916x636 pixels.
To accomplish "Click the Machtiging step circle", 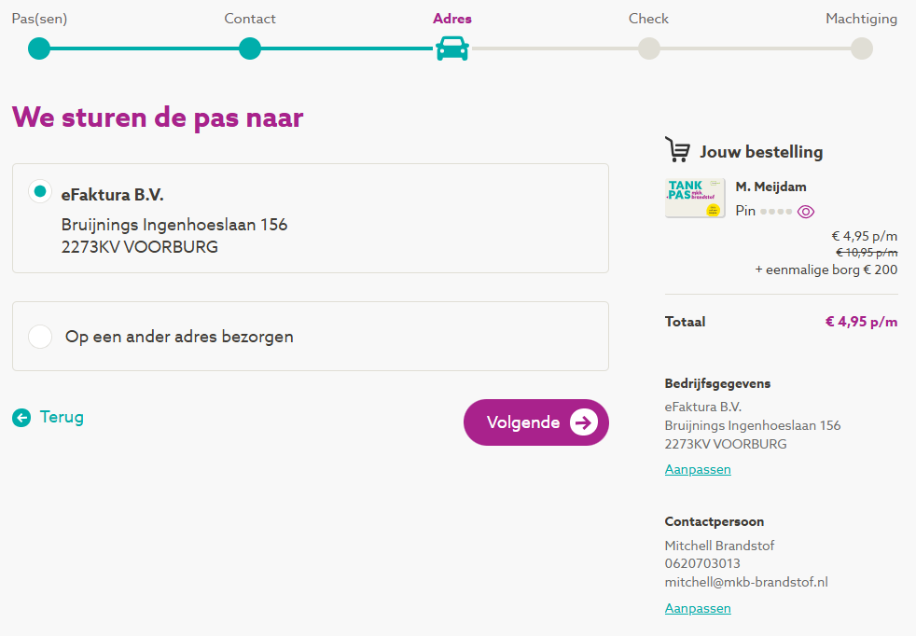I will click(862, 48).
